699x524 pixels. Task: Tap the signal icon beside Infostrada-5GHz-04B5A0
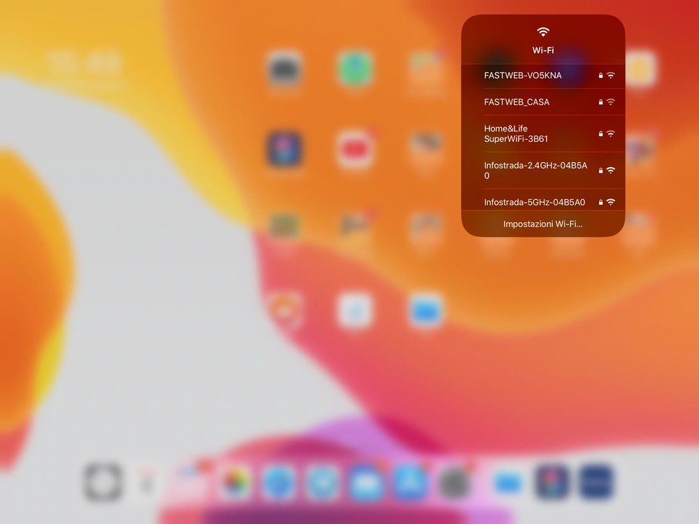pyautogui.click(x=611, y=202)
